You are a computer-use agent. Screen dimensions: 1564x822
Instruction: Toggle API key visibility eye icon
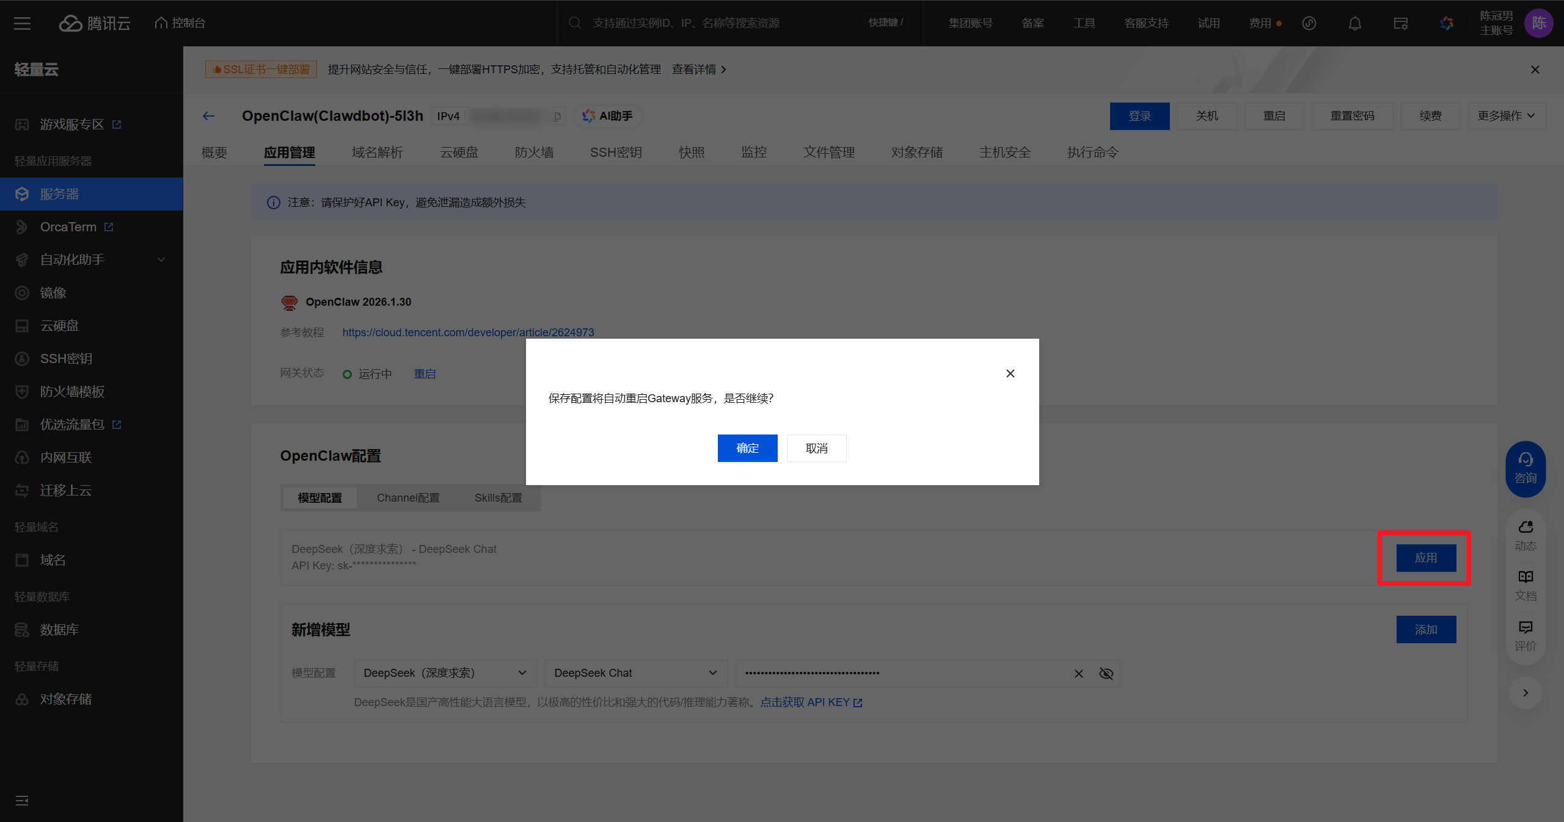1106,673
